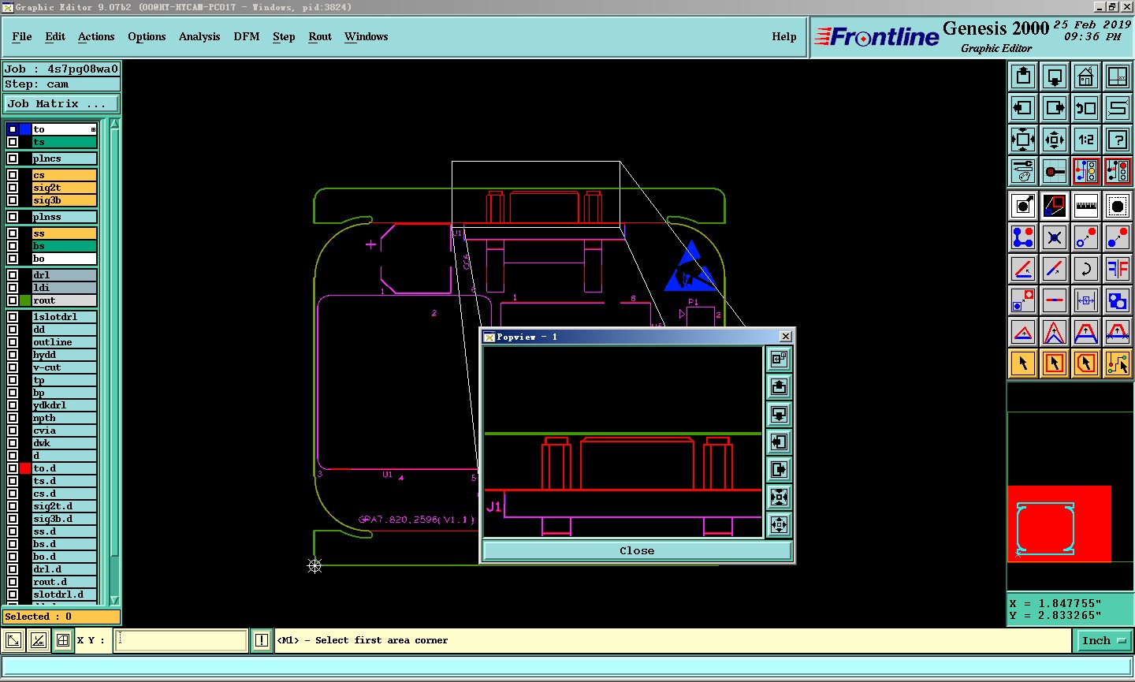
Task: Click the pan left arrow icon
Action: 1023,108
